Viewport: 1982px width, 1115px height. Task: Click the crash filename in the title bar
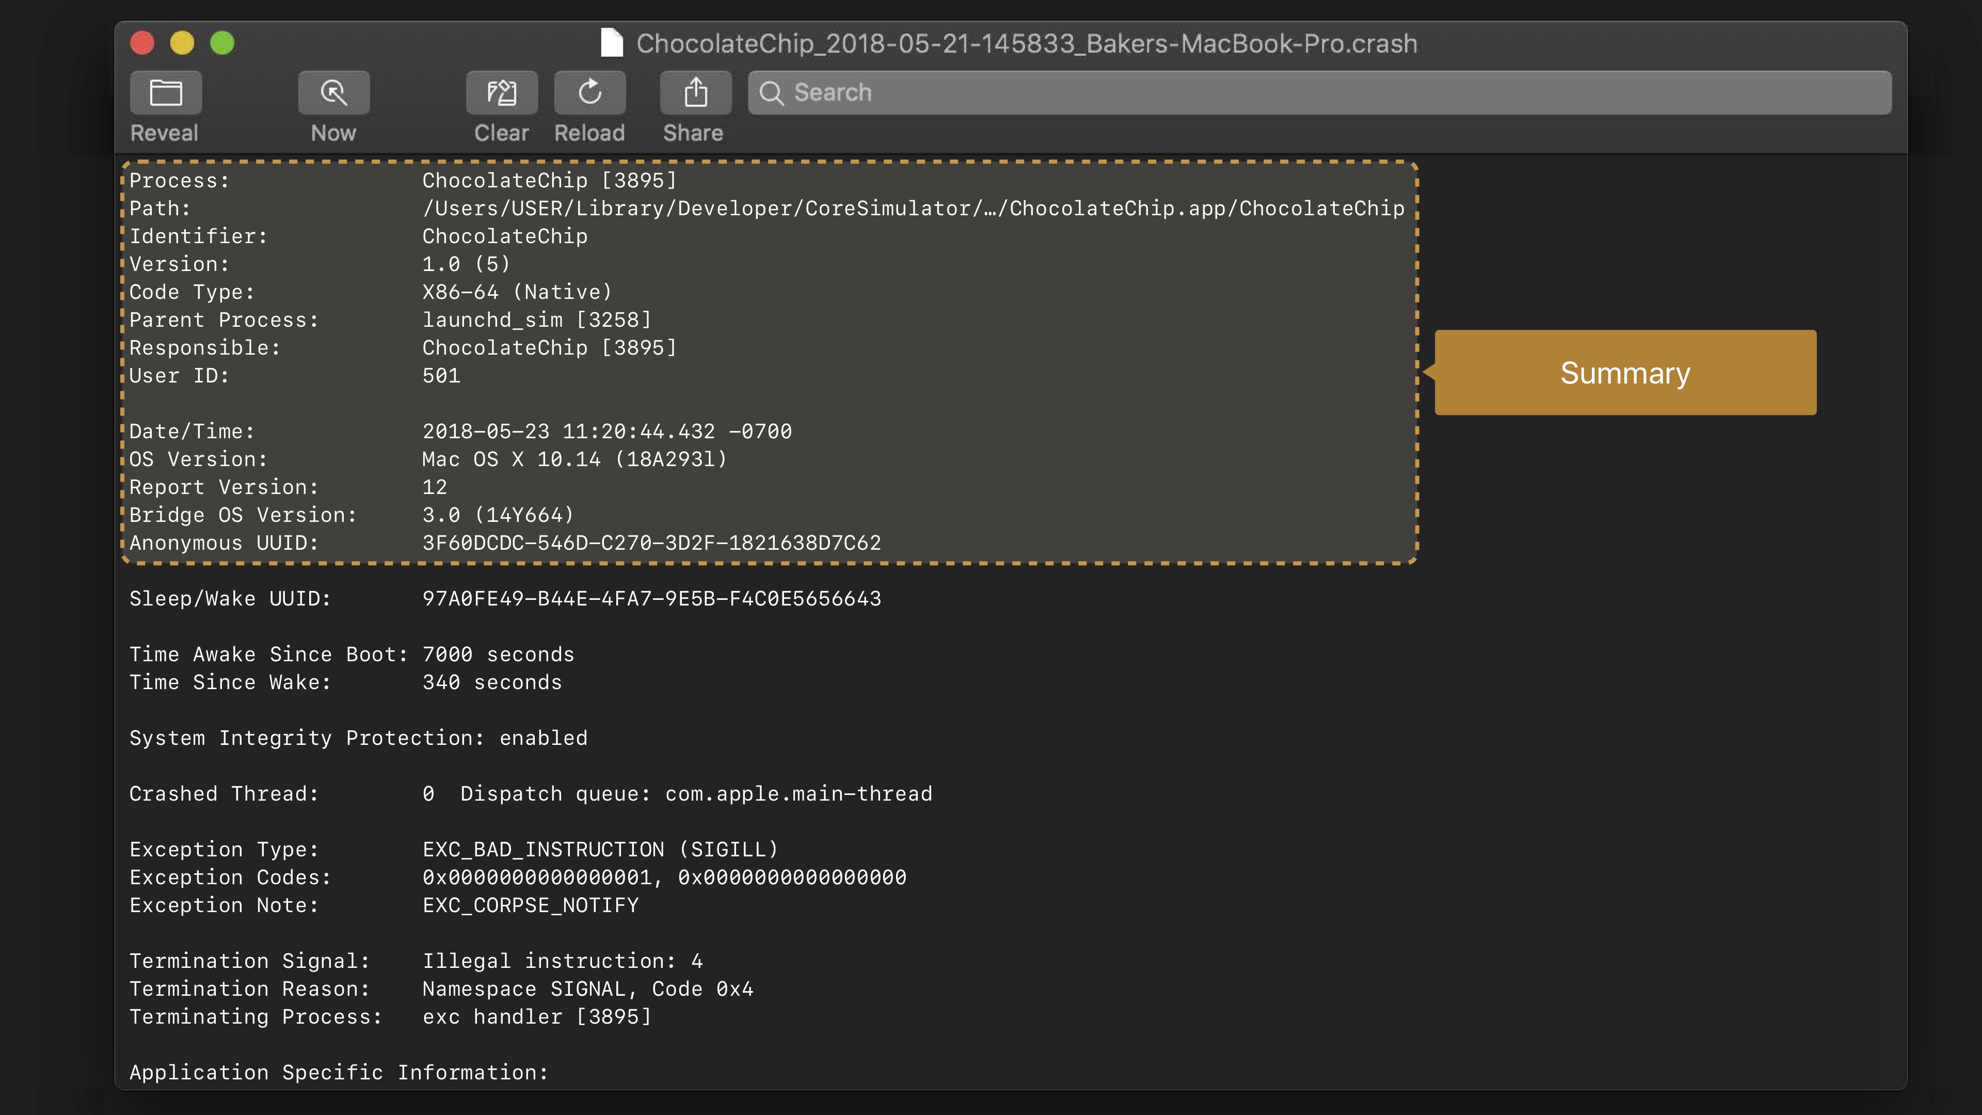pyautogui.click(x=1027, y=44)
